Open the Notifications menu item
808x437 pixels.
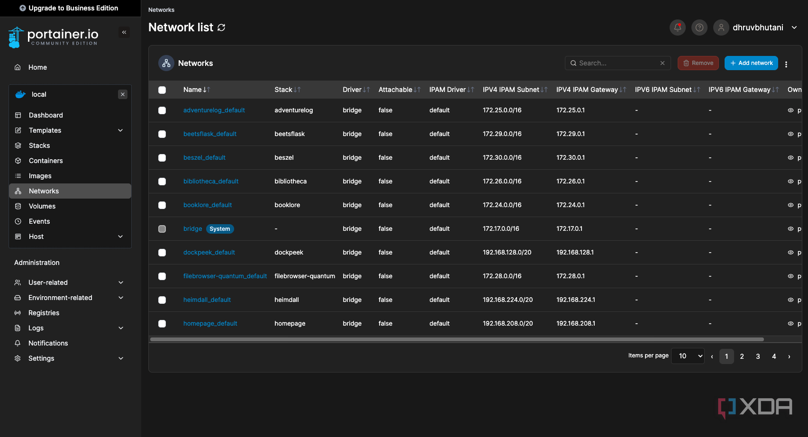pos(70,343)
